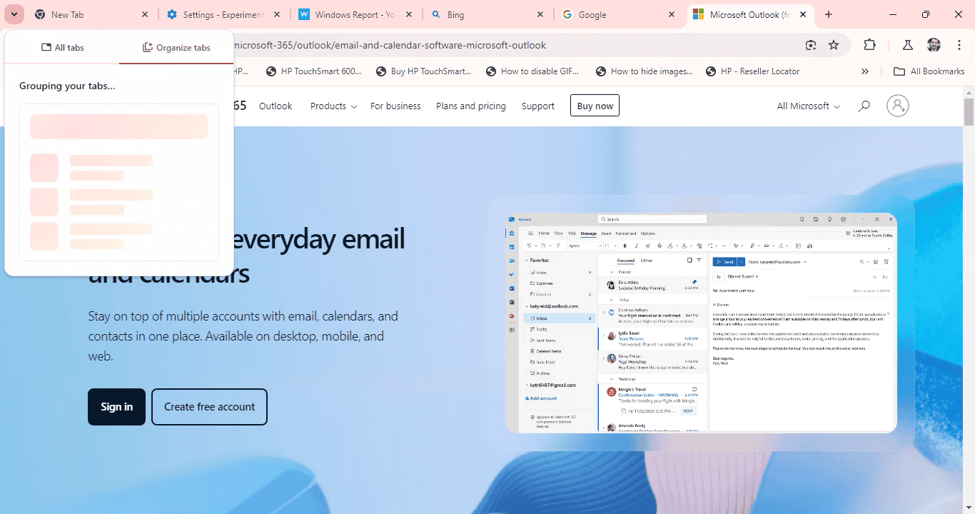
Task: Open Plans and pricing menu item
Action: pos(471,106)
